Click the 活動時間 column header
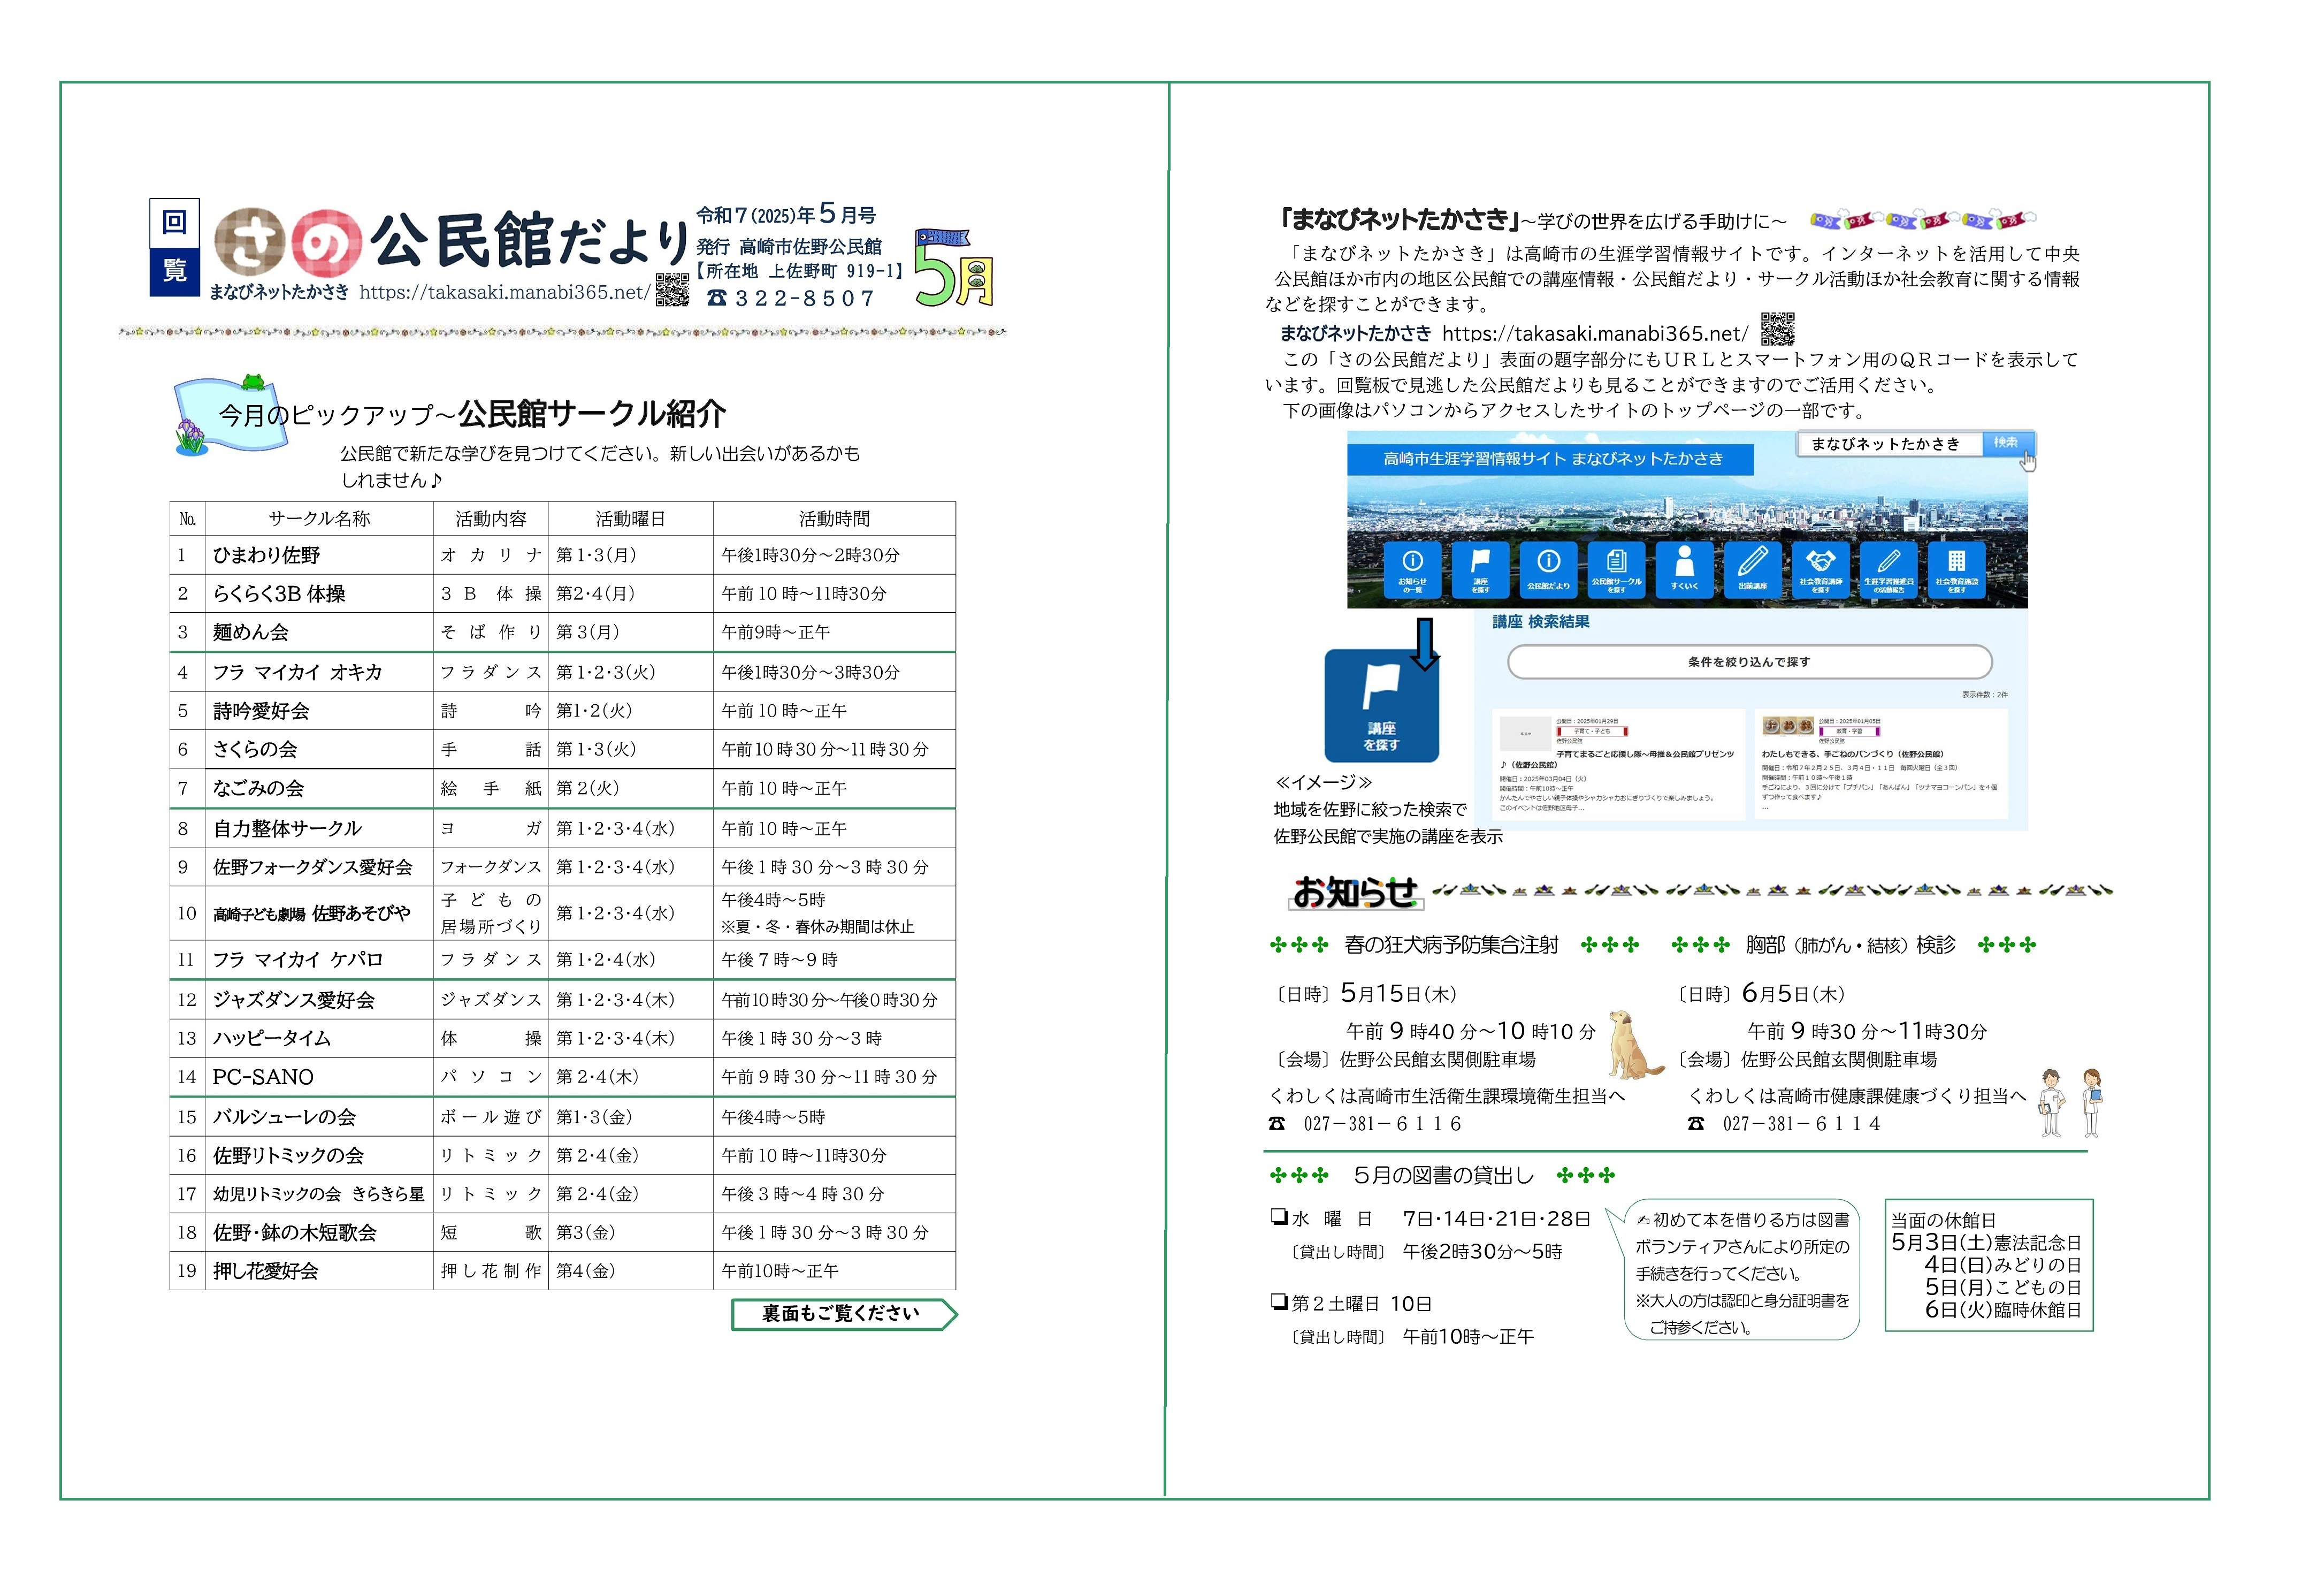The height and width of the screenshot is (1584, 2324). click(x=834, y=518)
